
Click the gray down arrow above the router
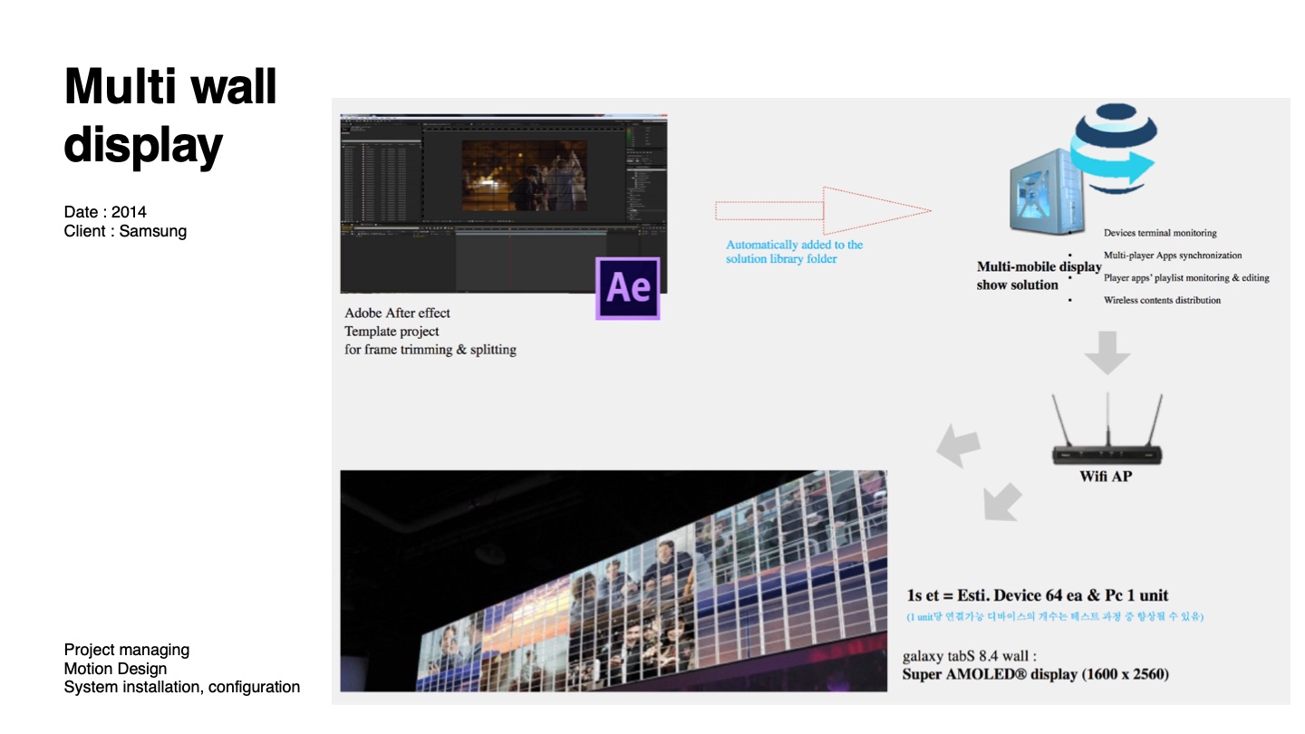point(1107,353)
